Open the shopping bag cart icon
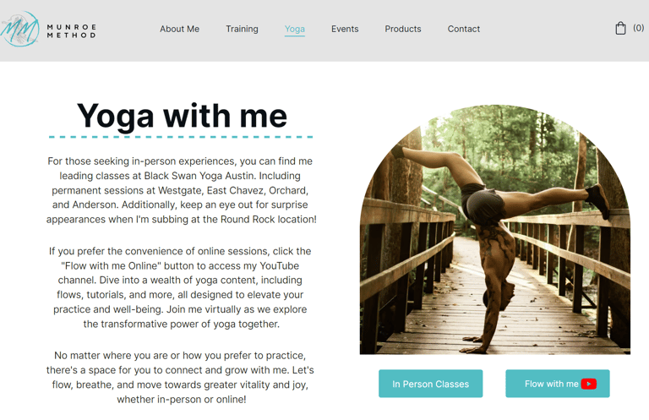 click(x=620, y=28)
